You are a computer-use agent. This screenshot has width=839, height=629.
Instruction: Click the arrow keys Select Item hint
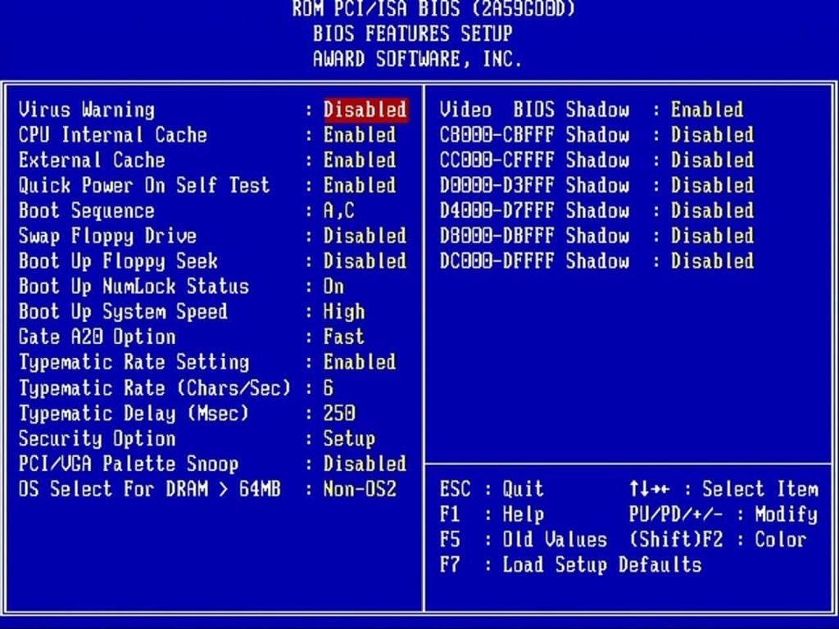click(x=723, y=489)
